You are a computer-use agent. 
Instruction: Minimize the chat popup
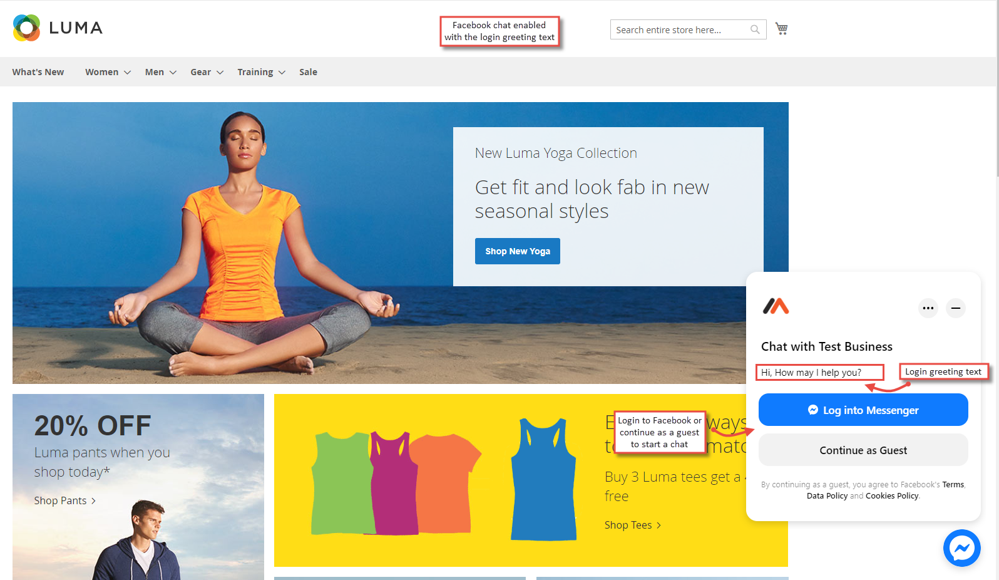pos(956,308)
